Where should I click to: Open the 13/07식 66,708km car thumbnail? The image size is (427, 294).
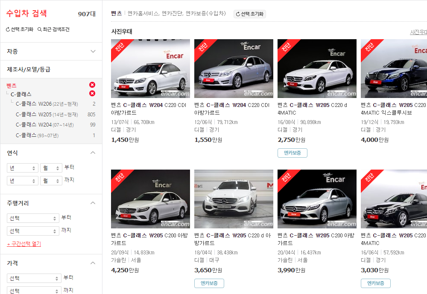pos(151,69)
